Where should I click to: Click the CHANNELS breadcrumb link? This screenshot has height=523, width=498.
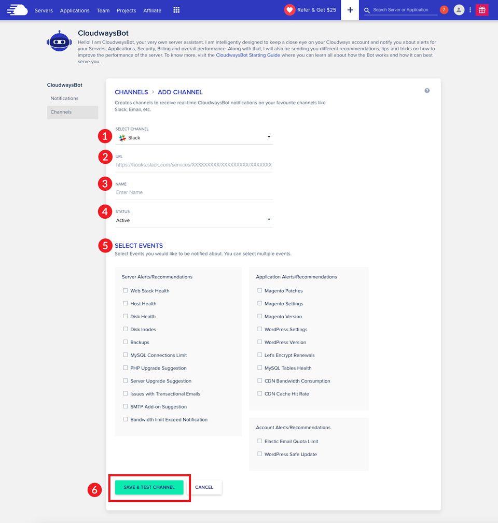[131, 92]
